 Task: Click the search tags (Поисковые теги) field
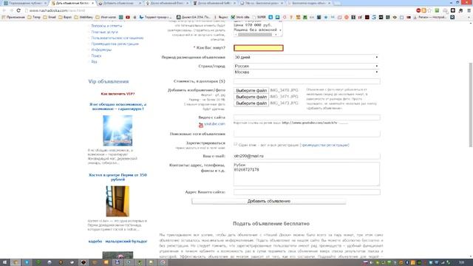pos(307,134)
